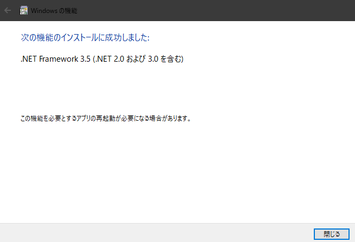
Task: Click empty dark title bar area
Action: pyautogui.click(x=215, y=10)
